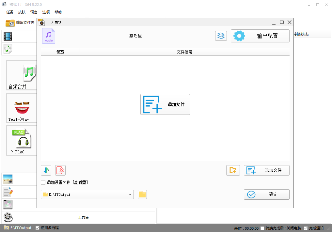
Task: Expand the E:\FFOutput output path dropdown
Action: point(130,194)
